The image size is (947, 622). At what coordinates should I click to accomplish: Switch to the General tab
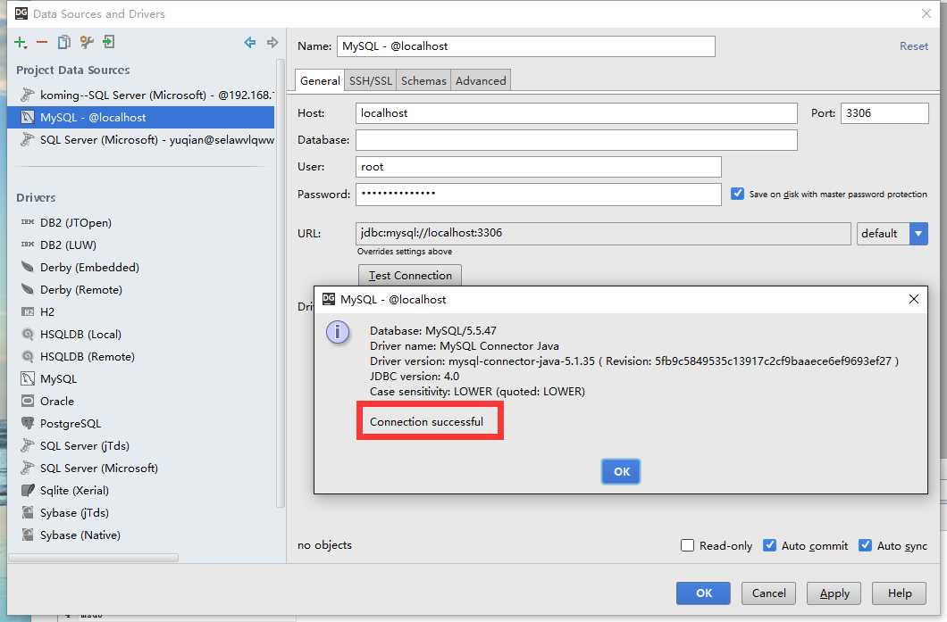click(x=320, y=80)
